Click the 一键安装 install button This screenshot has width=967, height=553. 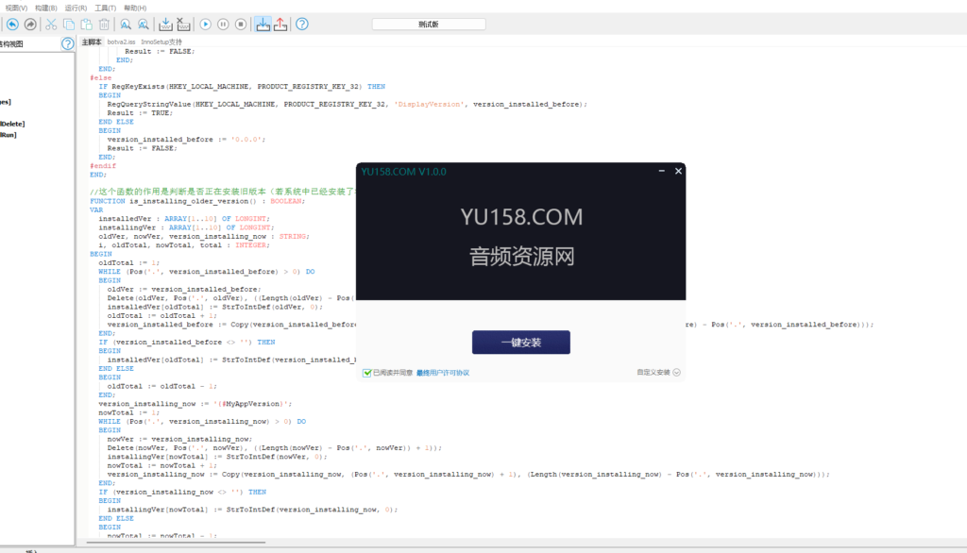point(520,343)
